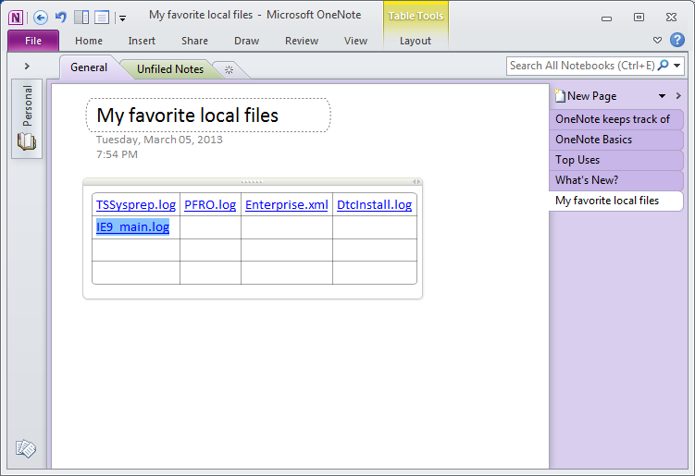This screenshot has height=476, width=695.
Task: Click the note container's top drag handle
Action: 252,181
